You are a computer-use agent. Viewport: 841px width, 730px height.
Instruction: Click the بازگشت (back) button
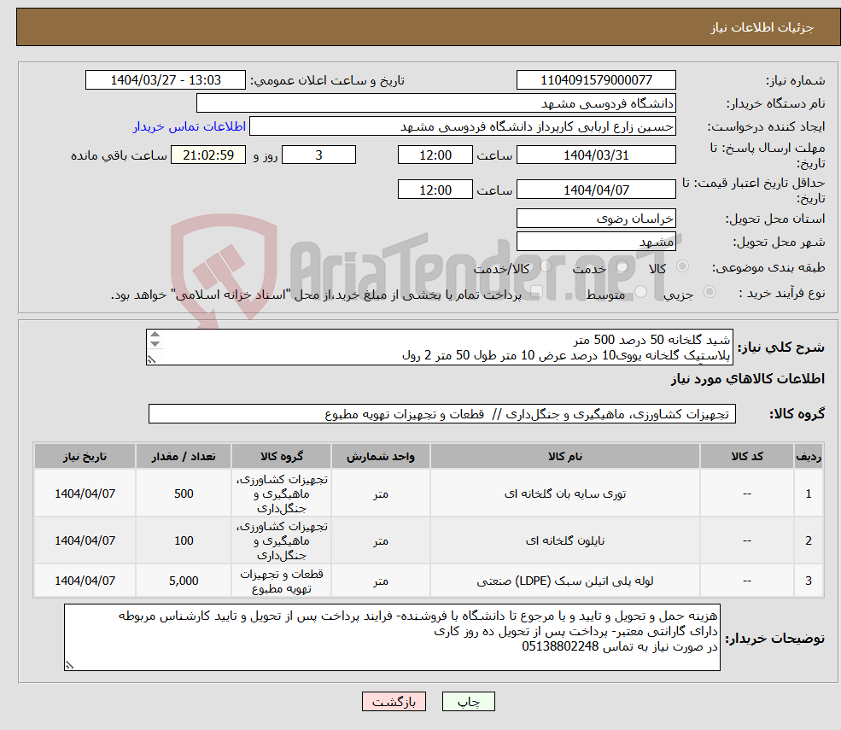click(394, 702)
